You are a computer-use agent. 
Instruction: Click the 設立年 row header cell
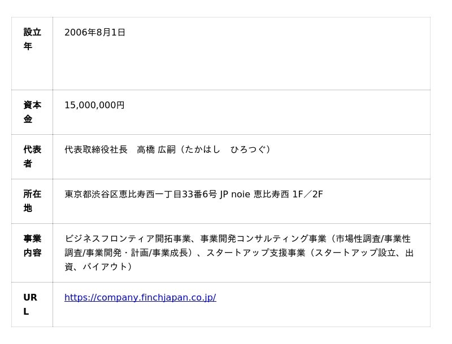32,39
